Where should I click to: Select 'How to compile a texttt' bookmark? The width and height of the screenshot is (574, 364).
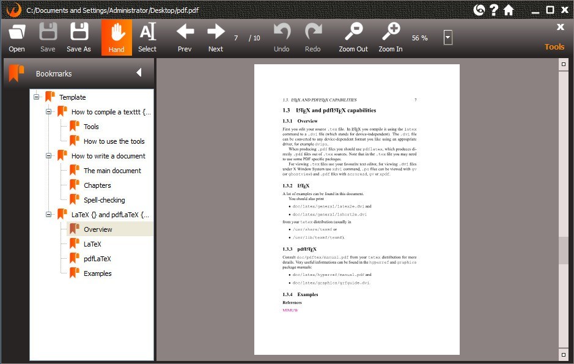coord(111,112)
